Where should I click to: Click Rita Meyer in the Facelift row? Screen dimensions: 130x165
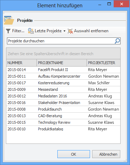pyautogui.click(x=98, y=70)
